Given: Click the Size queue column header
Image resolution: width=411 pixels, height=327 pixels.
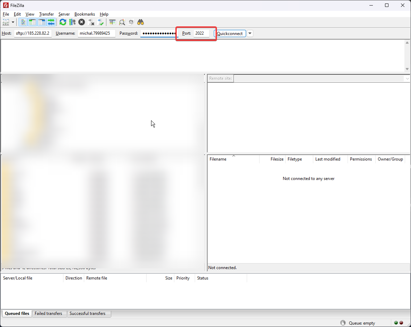Looking at the screenshot, I should click(160, 278).
